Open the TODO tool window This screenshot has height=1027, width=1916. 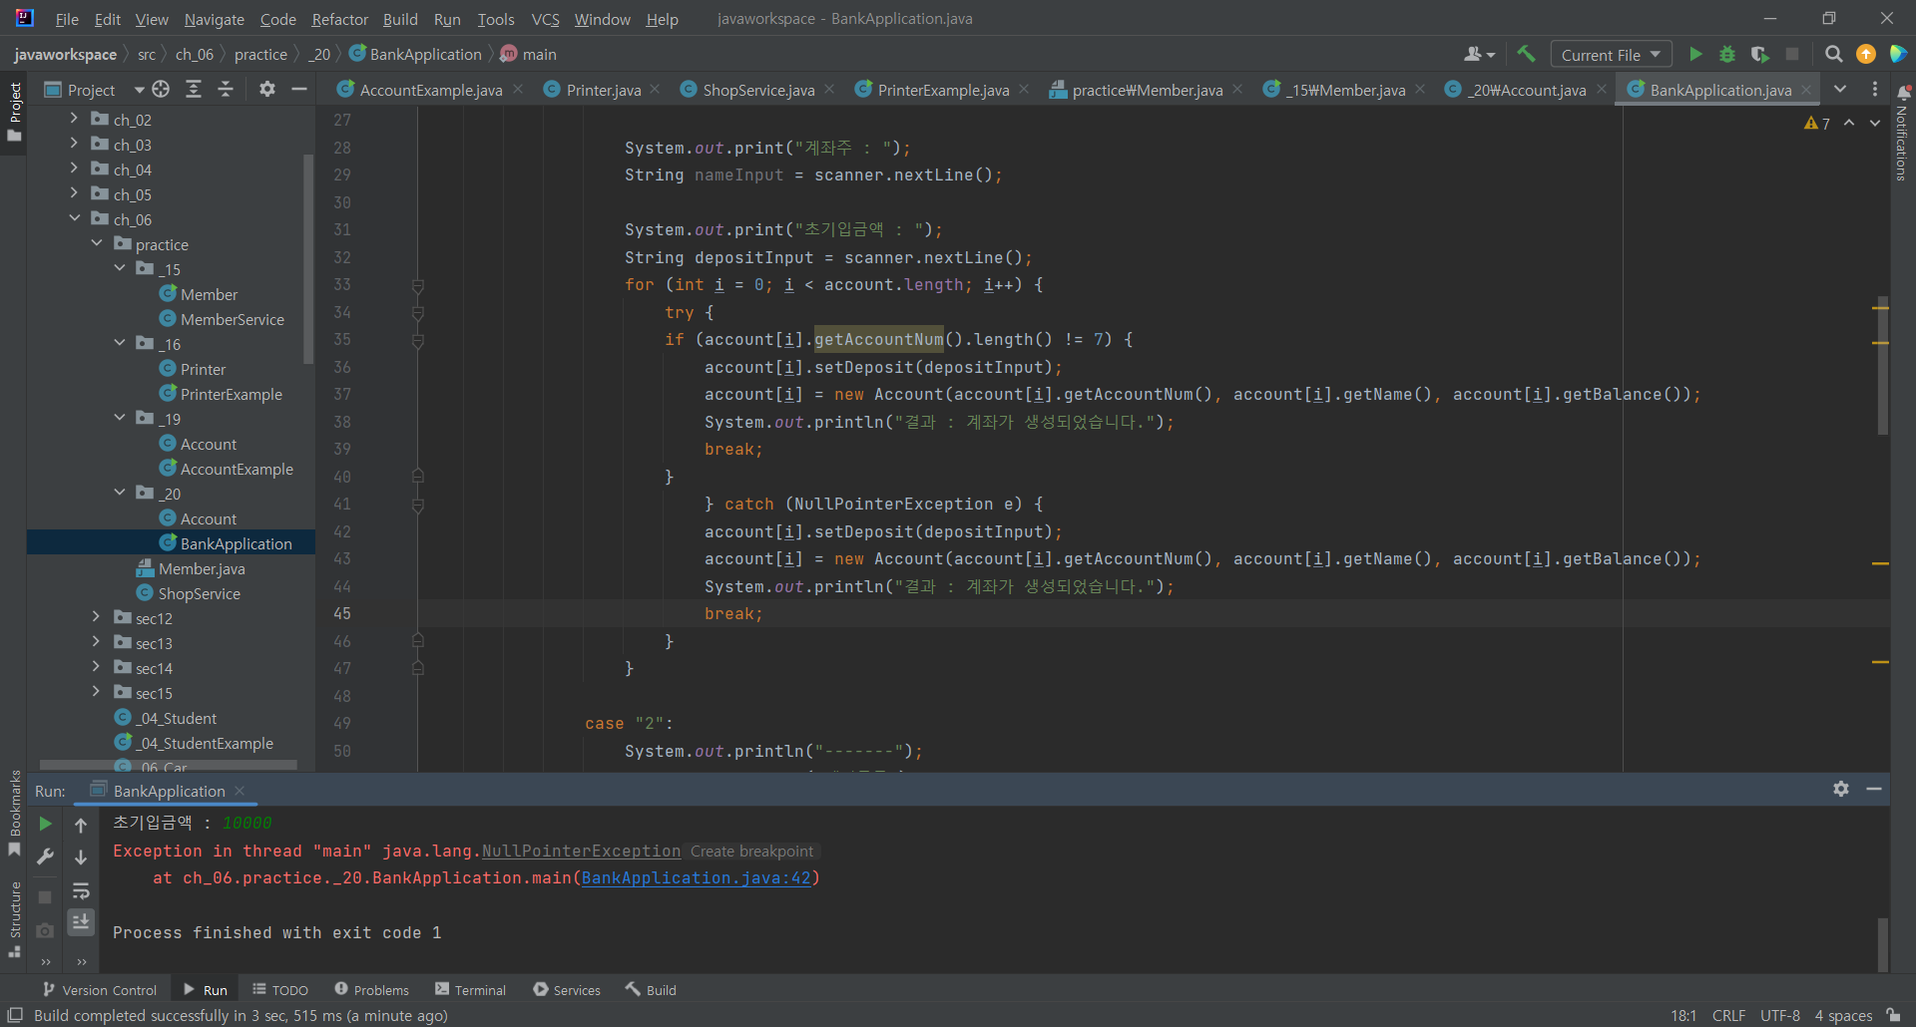point(279,990)
